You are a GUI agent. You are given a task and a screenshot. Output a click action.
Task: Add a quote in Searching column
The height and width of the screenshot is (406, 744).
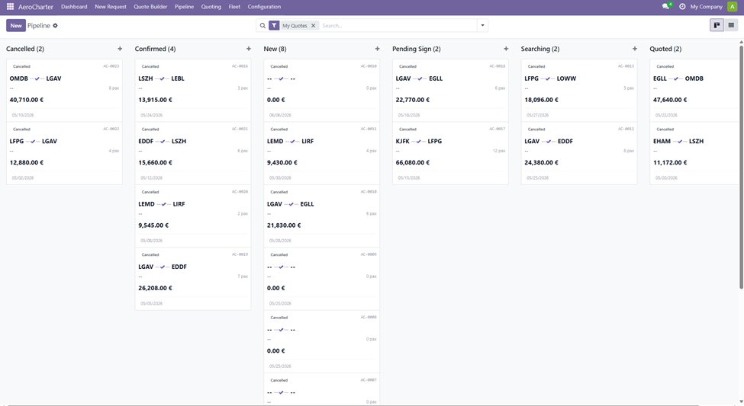click(x=635, y=49)
